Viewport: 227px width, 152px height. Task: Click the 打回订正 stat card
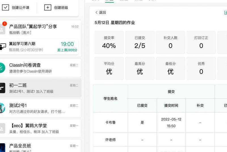tap(201, 42)
